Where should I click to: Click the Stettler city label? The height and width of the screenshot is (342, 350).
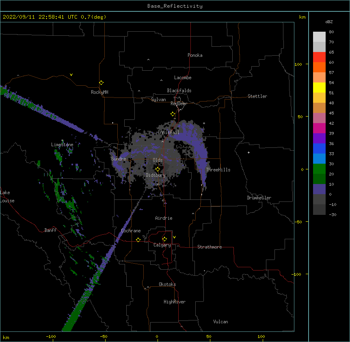(257, 96)
